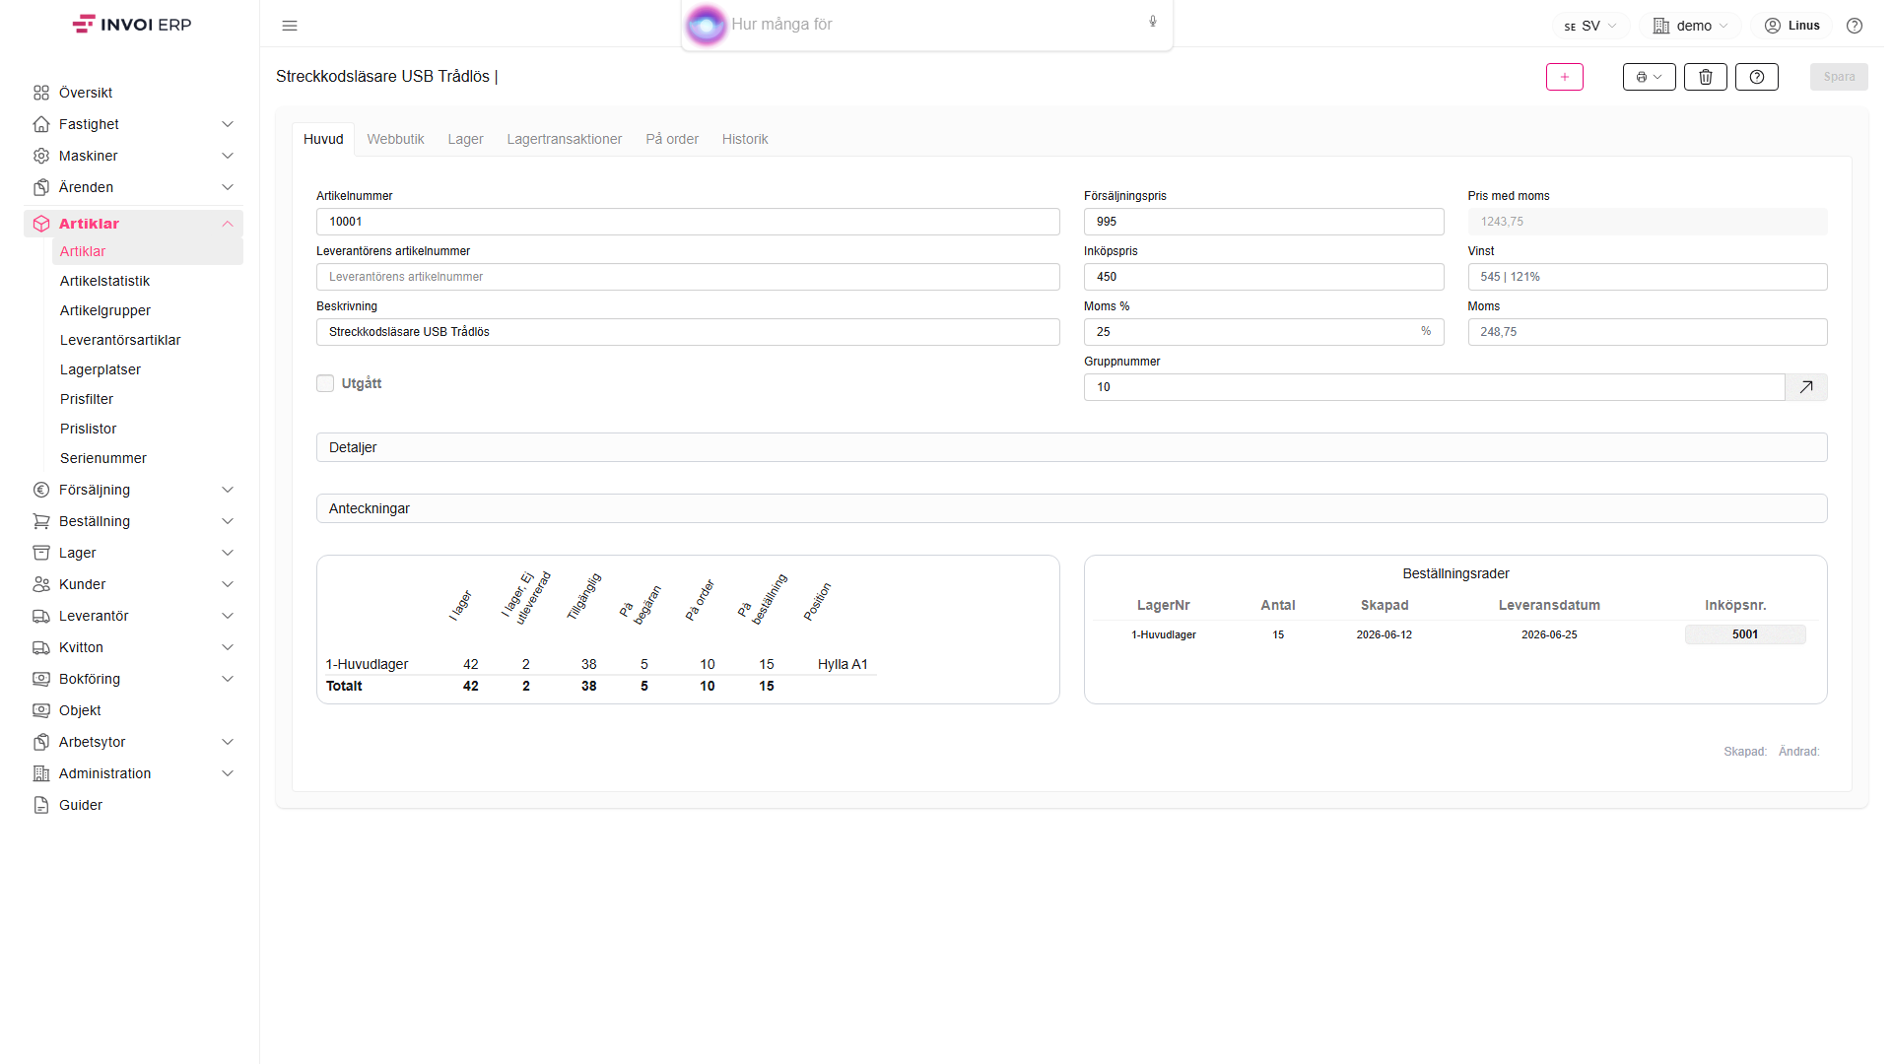Viewport: 1892px width, 1064px height.
Task: Click the Leverantörens artikelnummer field
Action: tap(688, 277)
